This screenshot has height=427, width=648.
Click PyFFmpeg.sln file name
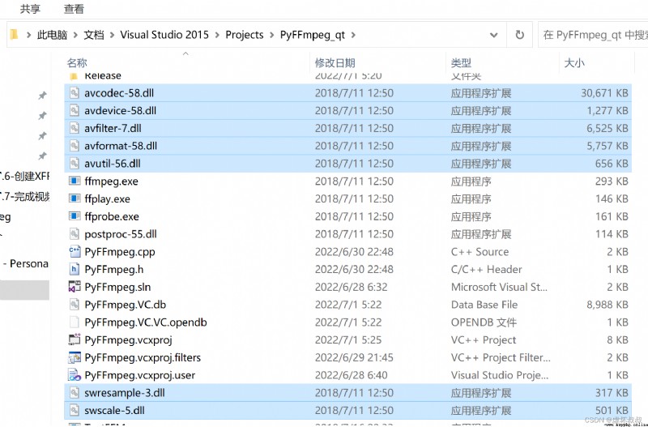click(x=117, y=287)
